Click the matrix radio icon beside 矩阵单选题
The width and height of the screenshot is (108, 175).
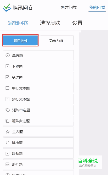click(7, 110)
